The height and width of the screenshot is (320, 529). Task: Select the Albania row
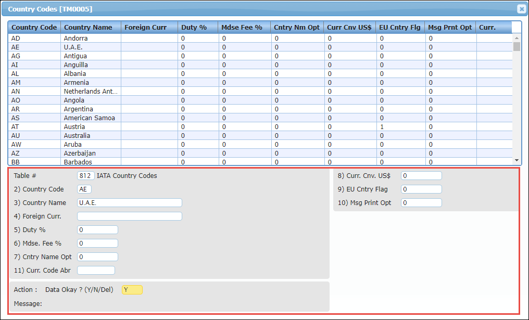(260, 73)
